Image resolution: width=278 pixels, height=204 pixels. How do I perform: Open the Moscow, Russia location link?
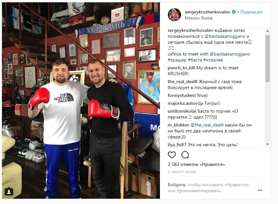(199, 18)
